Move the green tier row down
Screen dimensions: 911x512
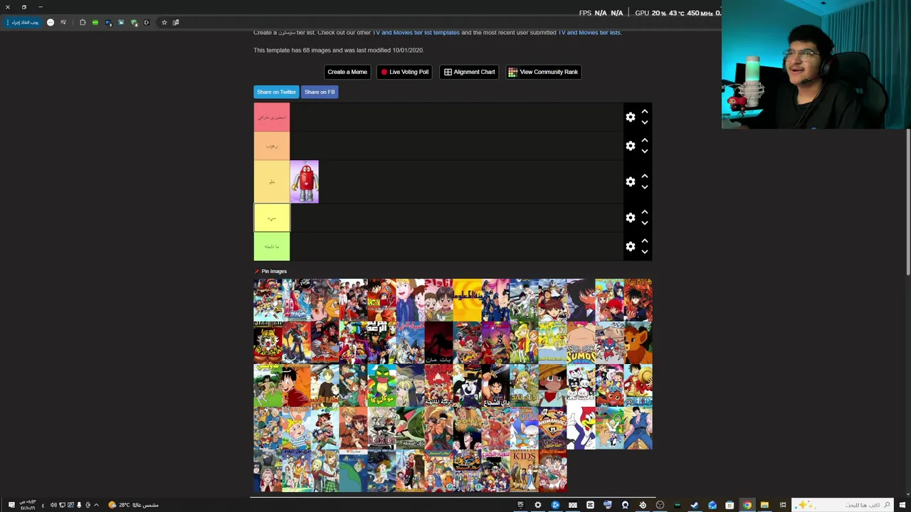tap(645, 252)
